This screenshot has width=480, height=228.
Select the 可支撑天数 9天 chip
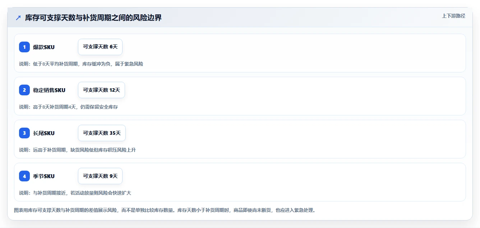(100, 176)
